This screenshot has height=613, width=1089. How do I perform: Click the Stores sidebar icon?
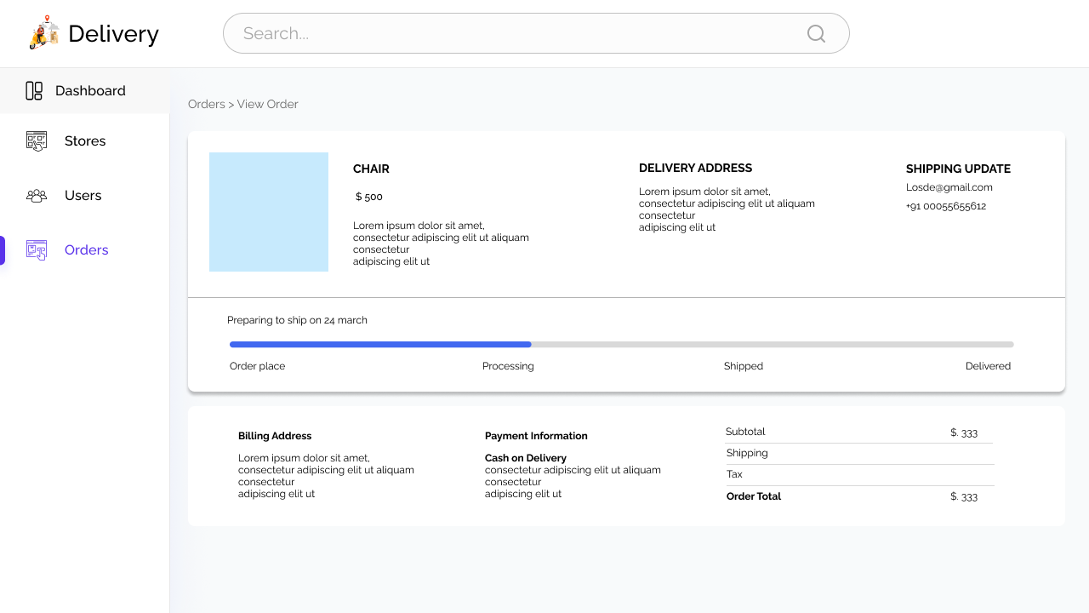[x=37, y=141]
